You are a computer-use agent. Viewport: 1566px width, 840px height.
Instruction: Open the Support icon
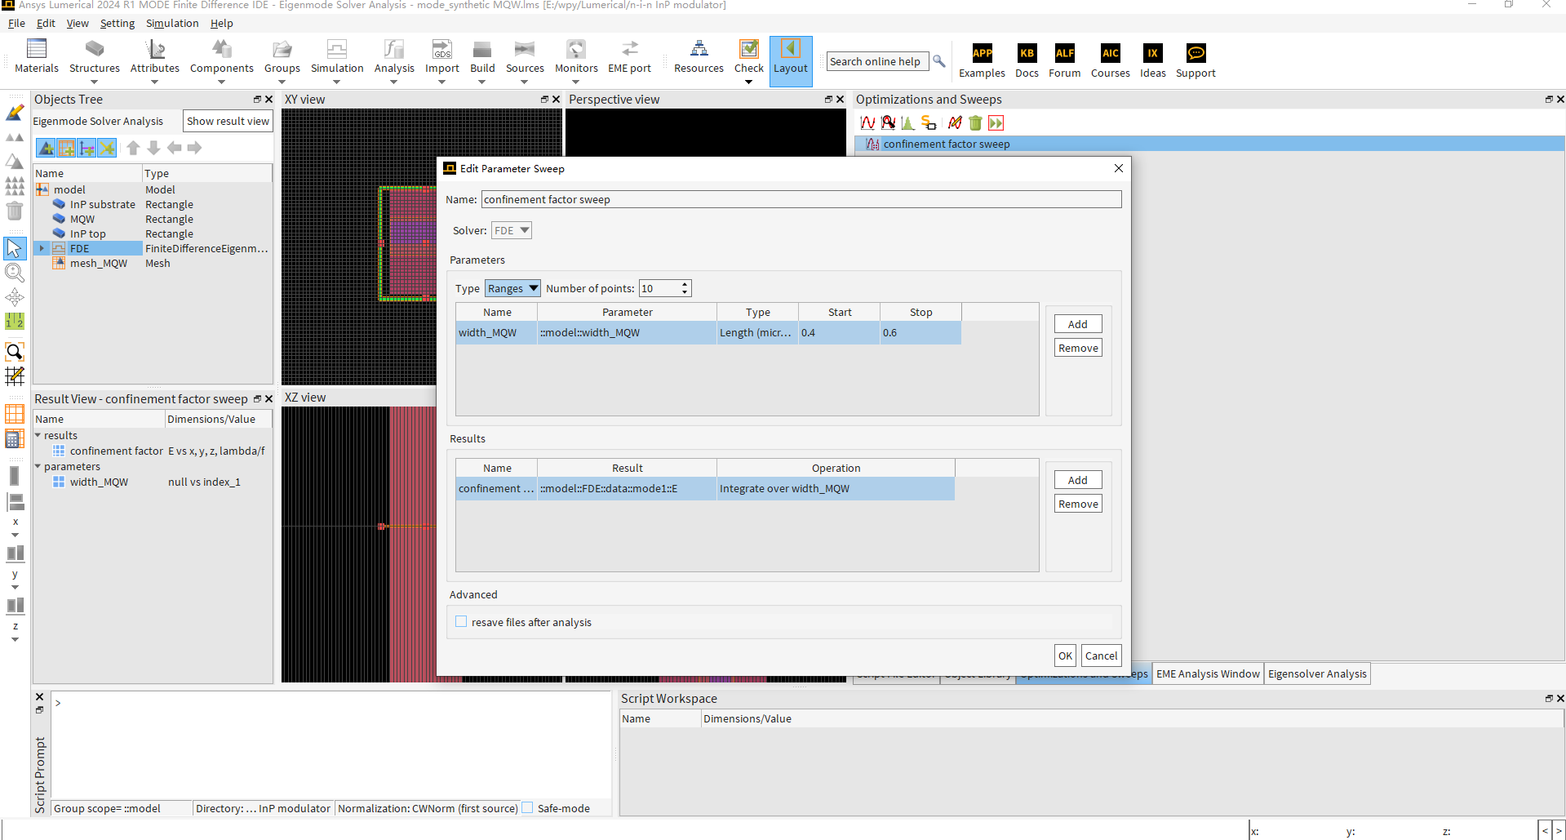pyautogui.click(x=1195, y=54)
